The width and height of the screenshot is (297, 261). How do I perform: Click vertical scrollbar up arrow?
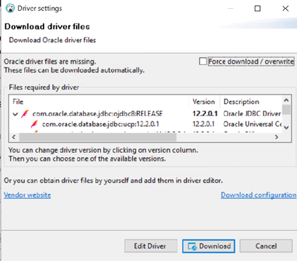[286, 100]
